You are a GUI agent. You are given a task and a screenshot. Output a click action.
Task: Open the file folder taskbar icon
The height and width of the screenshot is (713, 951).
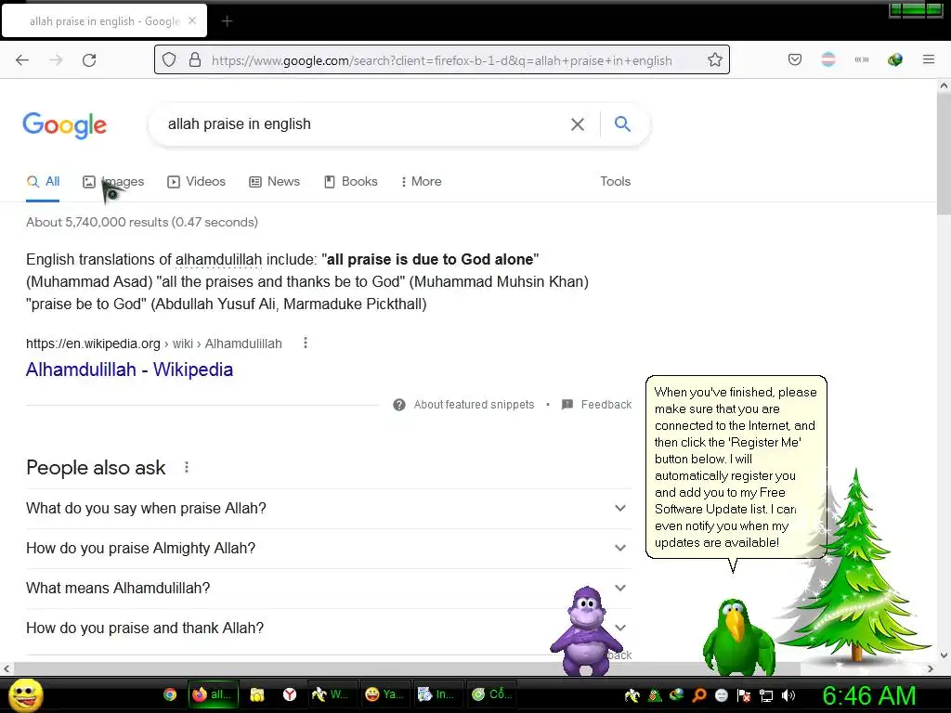[257, 694]
